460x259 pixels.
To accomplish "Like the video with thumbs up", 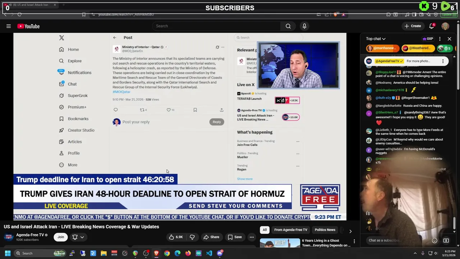I will click(x=176, y=237).
